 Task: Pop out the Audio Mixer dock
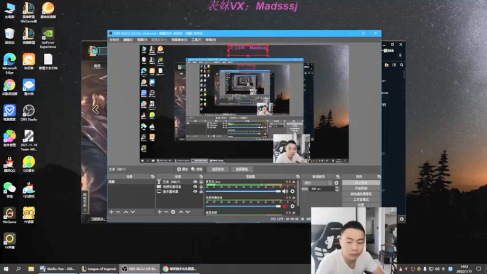coord(298,177)
